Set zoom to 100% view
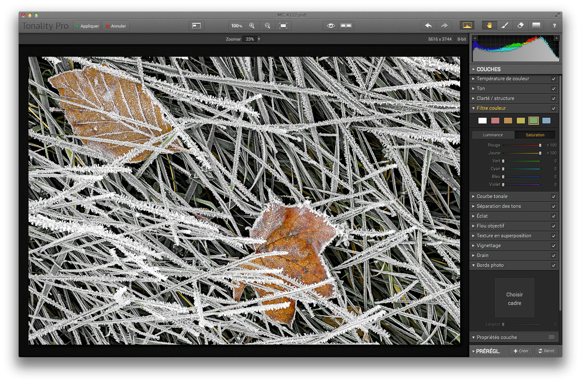This screenshot has height=383, width=581. click(236, 26)
